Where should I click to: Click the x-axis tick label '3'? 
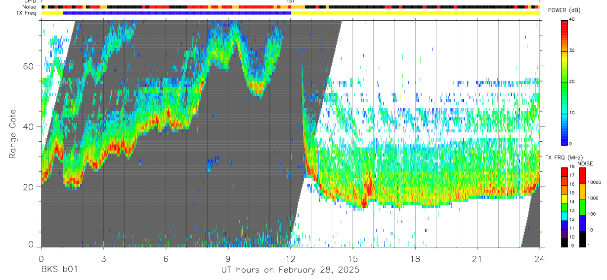coord(103,259)
